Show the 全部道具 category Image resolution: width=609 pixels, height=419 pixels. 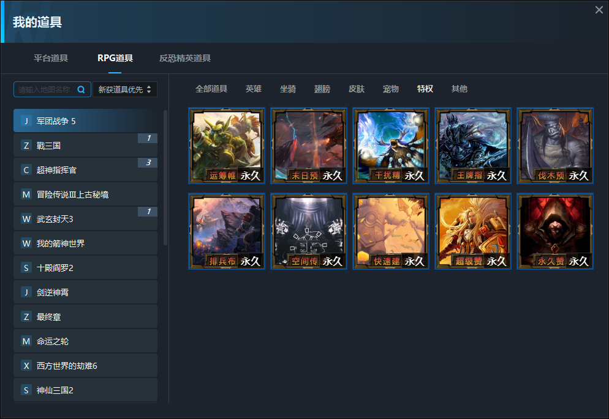[211, 89]
